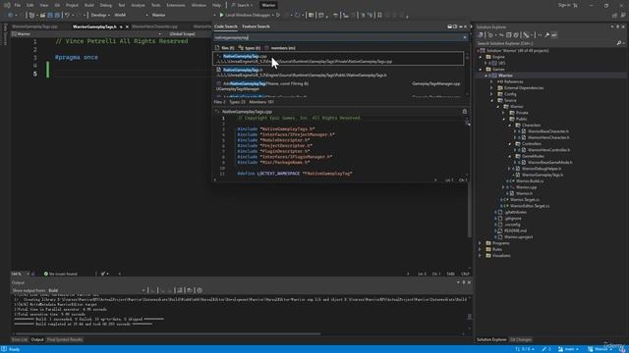Image resolution: width=629 pixels, height=353 pixels.
Task: Click the Visual Studio logo icon
Action: 7,5
